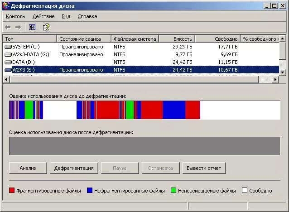289x212 pixels.
Task: Click Проанализировано status of SYSTEM (C:)
Action: coord(81,47)
